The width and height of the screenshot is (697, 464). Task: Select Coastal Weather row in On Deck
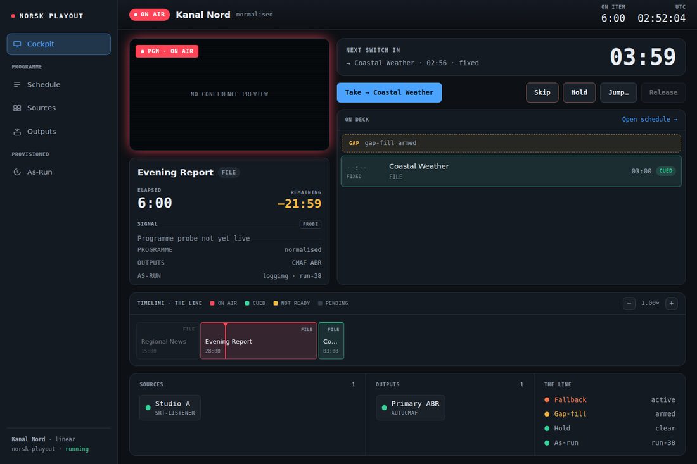click(511, 172)
